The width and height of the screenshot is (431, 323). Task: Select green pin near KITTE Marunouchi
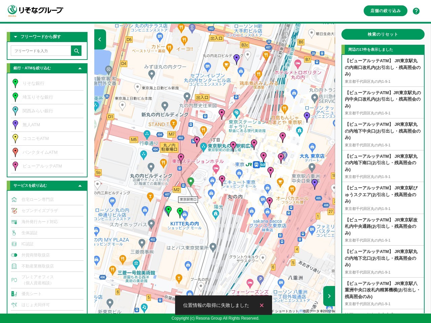coord(180,212)
